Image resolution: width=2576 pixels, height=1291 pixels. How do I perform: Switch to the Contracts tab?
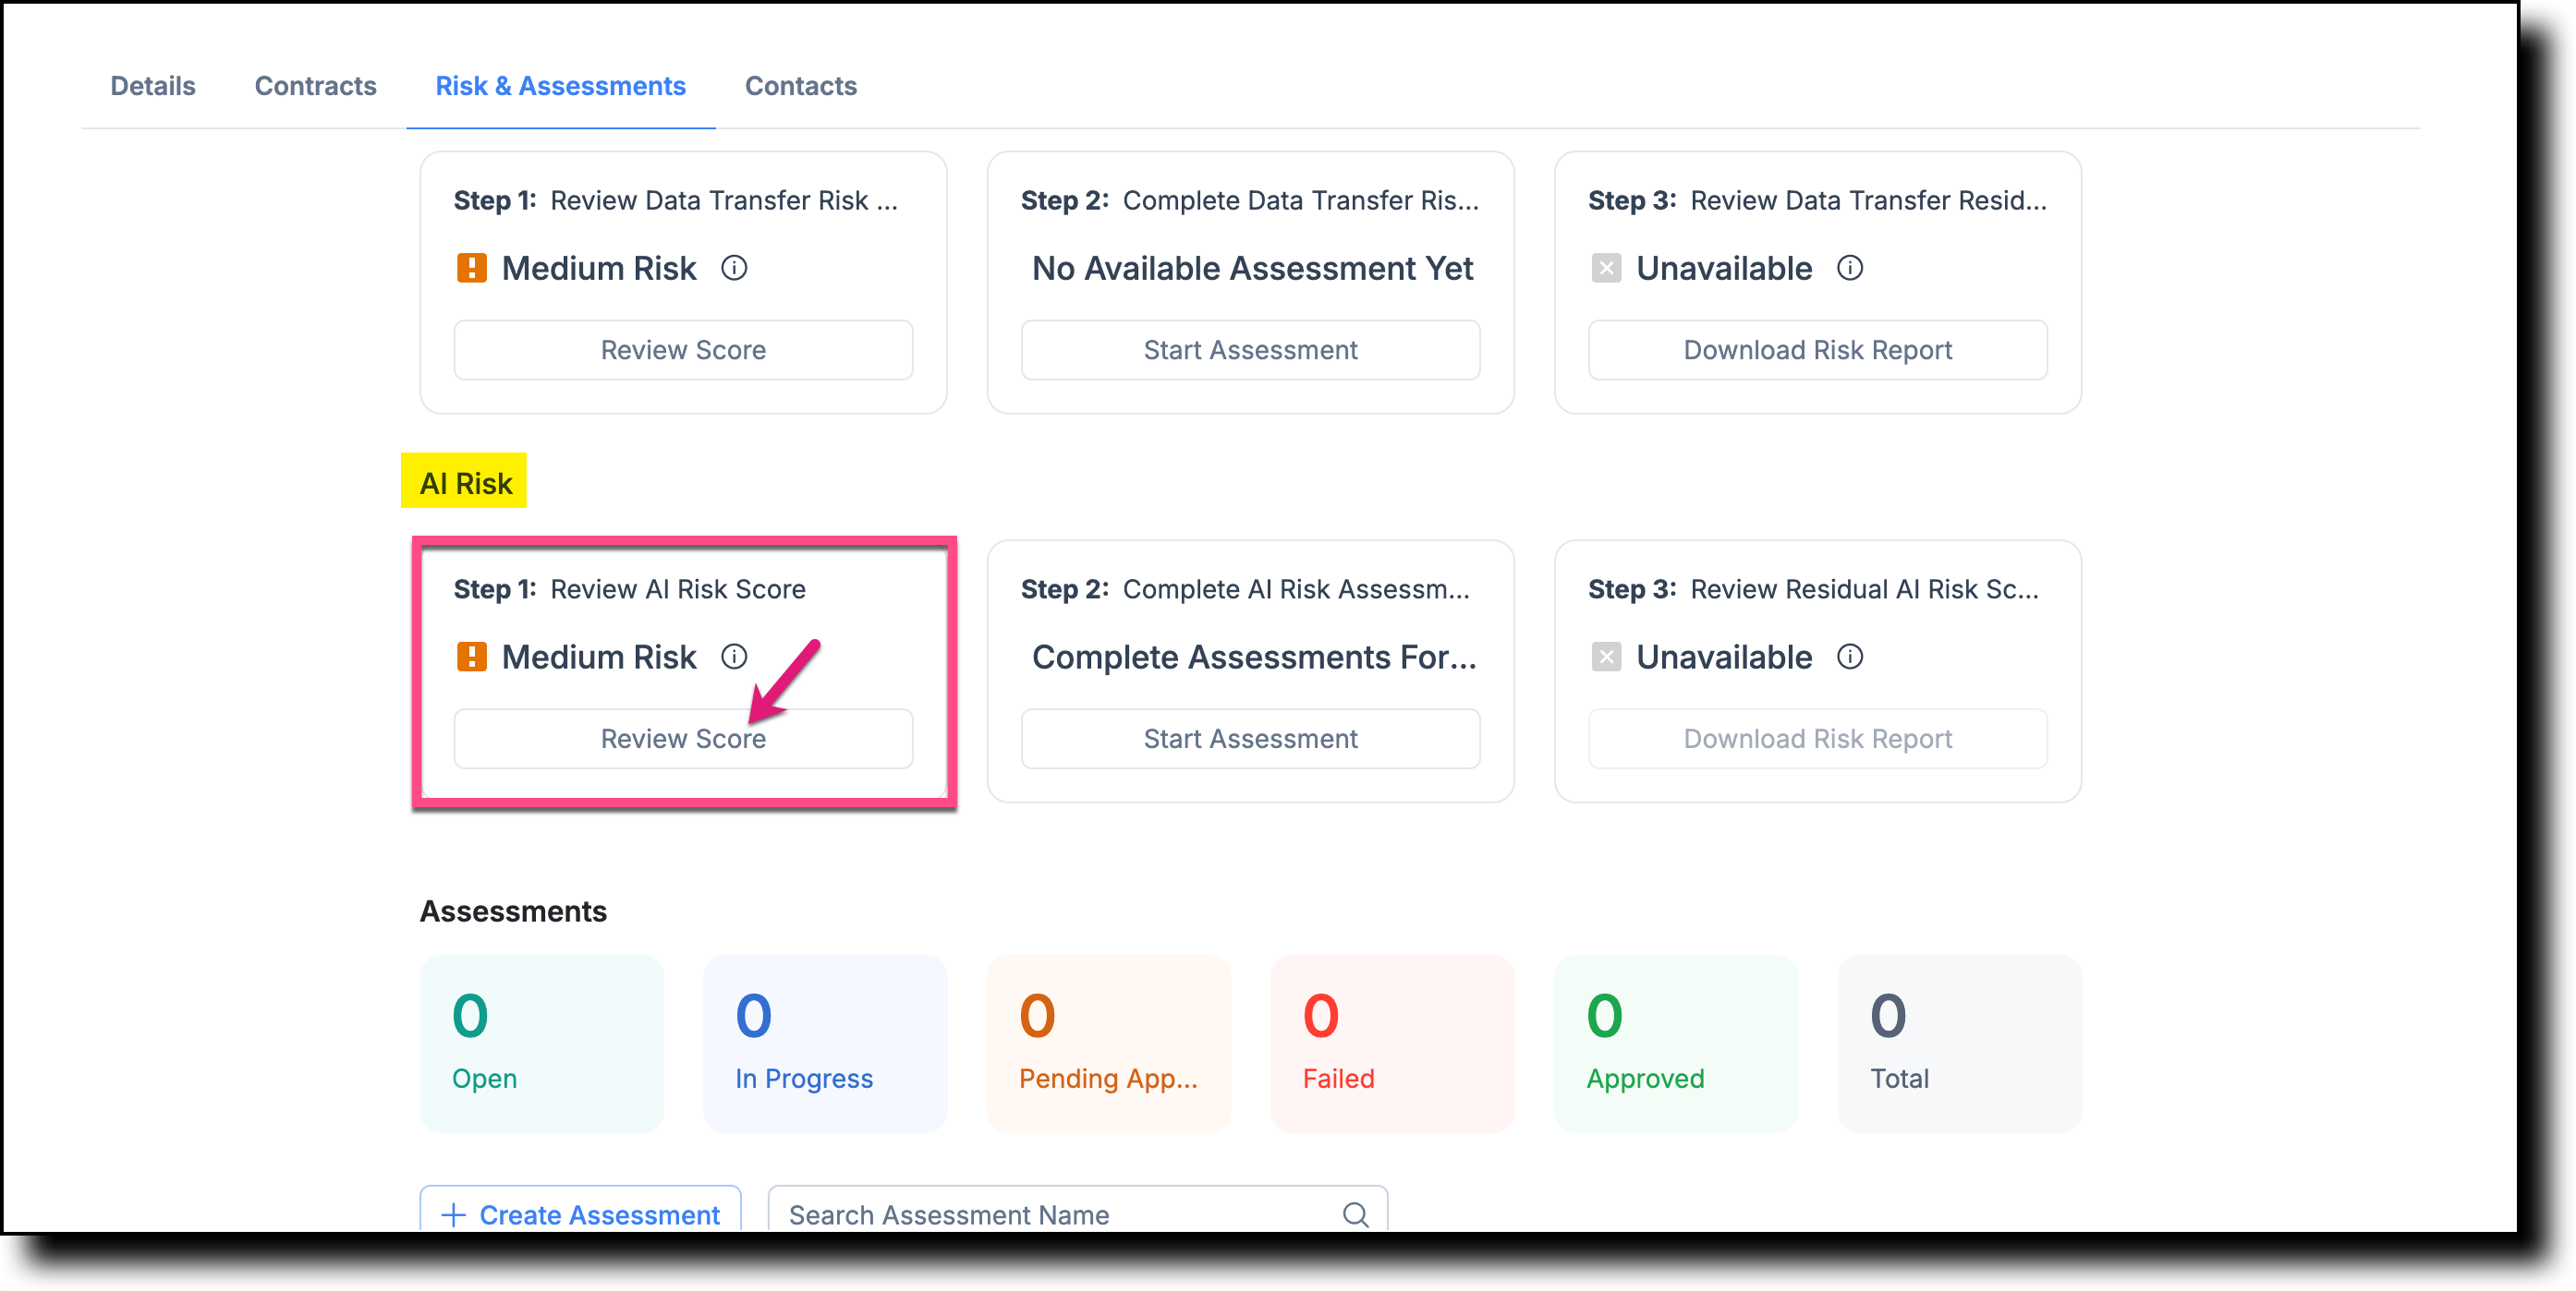coord(315,86)
